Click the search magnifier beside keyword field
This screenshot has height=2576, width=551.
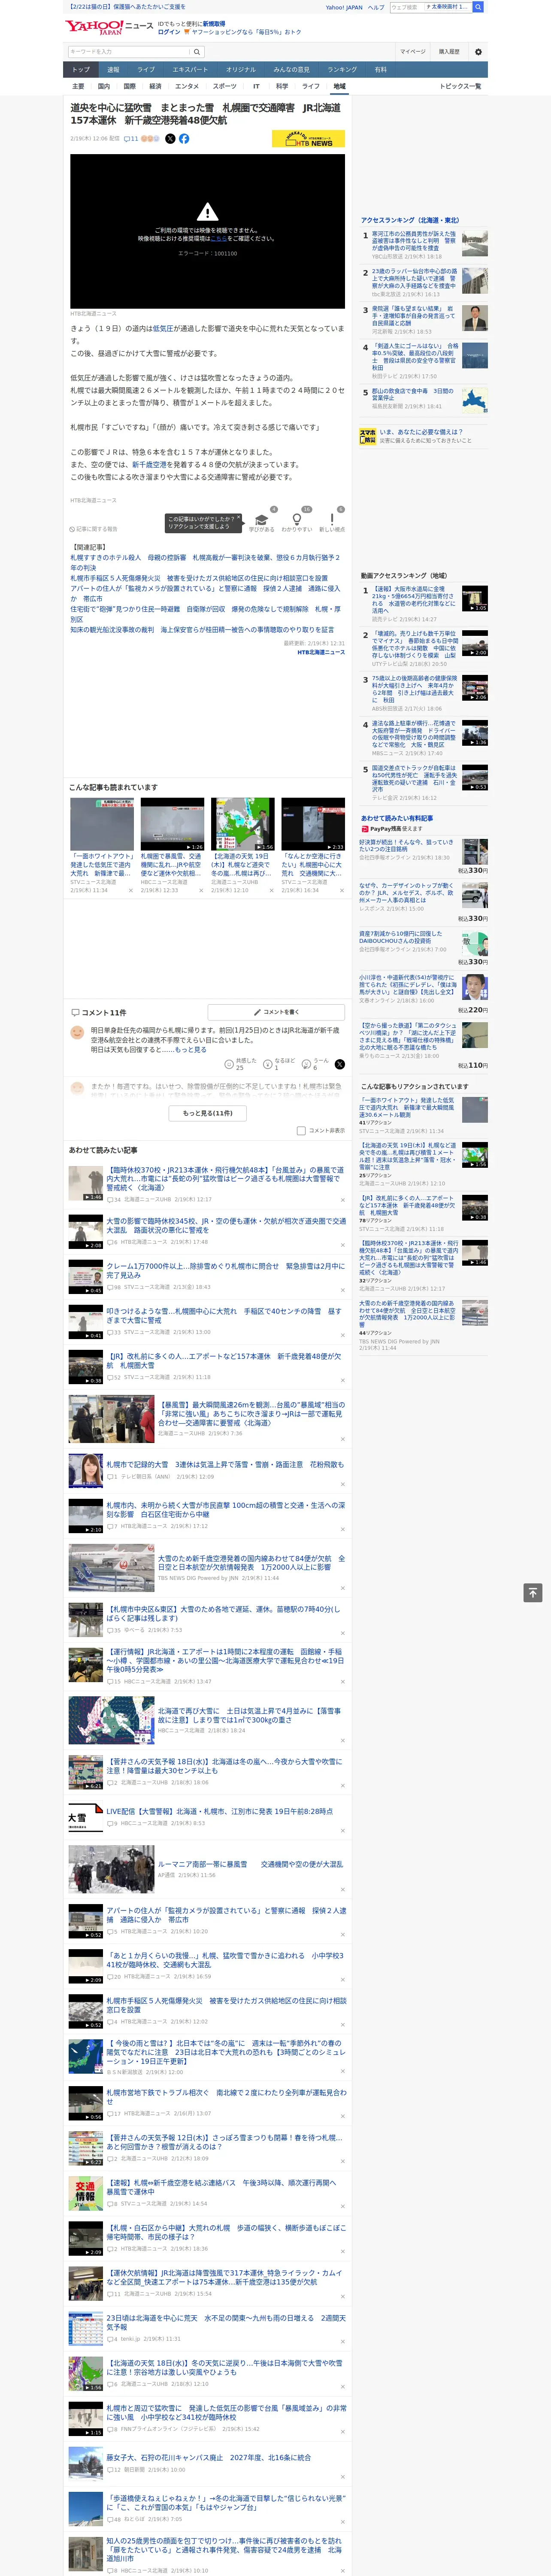click(x=197, y=51)
